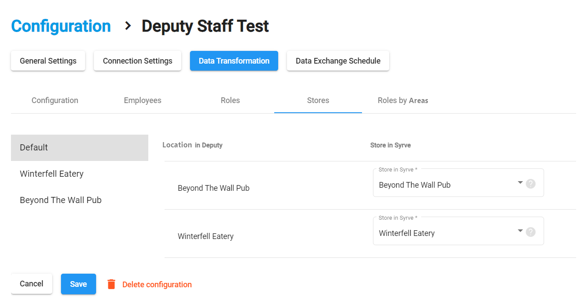Click the trash icon for delete configuration

tap(111, 284)
